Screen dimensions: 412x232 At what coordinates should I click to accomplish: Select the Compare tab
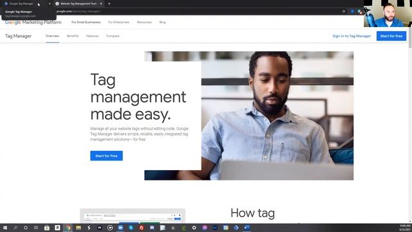pyautogui.click(x=113, y=36)
